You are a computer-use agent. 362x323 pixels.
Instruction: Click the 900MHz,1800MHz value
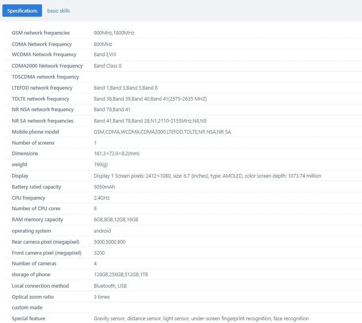114,33
